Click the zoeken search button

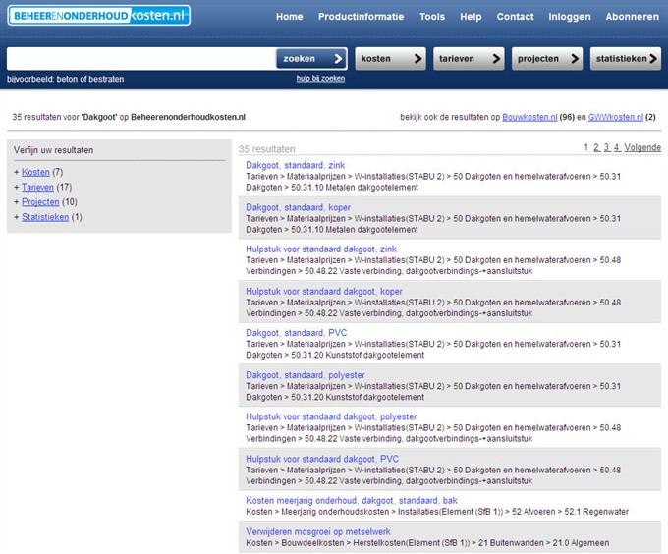[x=311, y=58]
